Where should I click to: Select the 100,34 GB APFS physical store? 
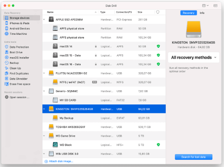click(x=104, y=38)
